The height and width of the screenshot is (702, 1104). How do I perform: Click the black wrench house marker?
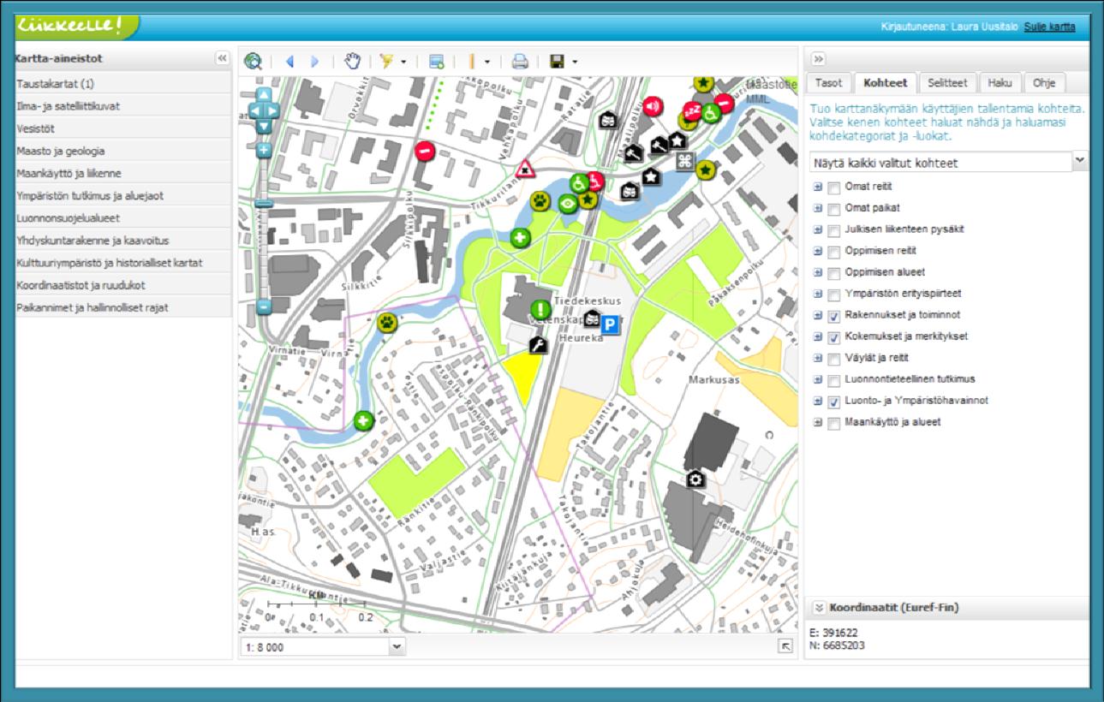(539, 345)
